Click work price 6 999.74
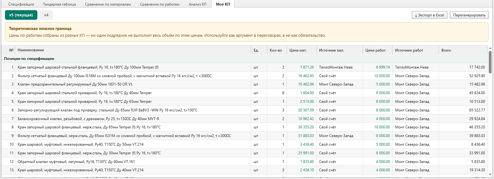This screenshot has width=494, height=179. coord(383,67)
